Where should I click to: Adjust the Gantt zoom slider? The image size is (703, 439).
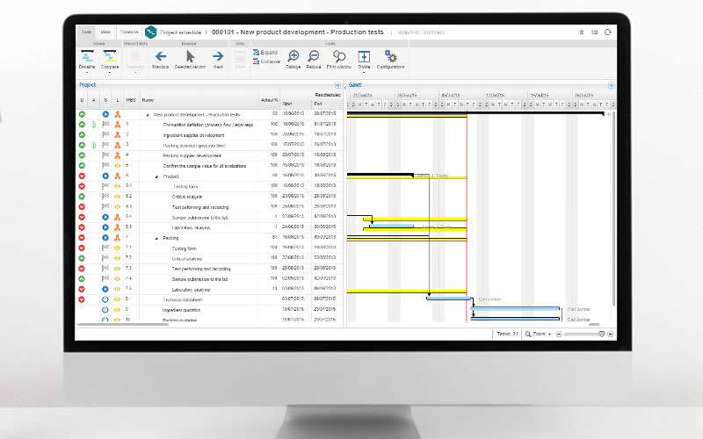point(602,334)
